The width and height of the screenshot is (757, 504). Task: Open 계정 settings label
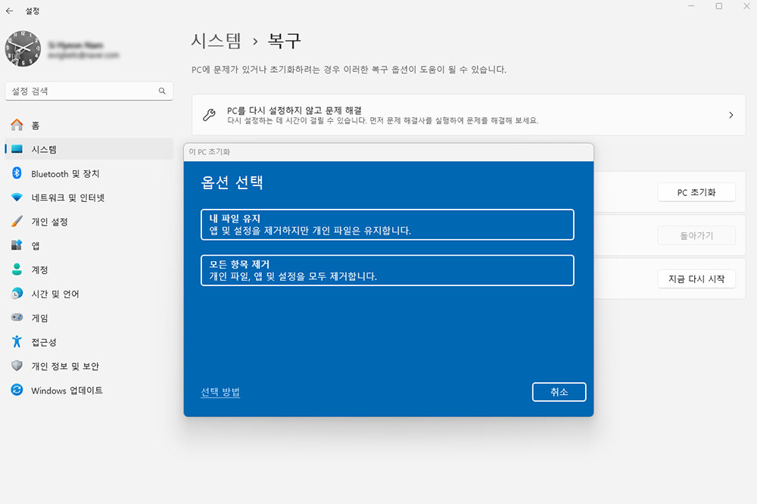coord(39,270)
